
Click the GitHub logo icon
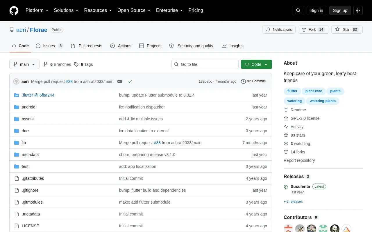(14, 10)
